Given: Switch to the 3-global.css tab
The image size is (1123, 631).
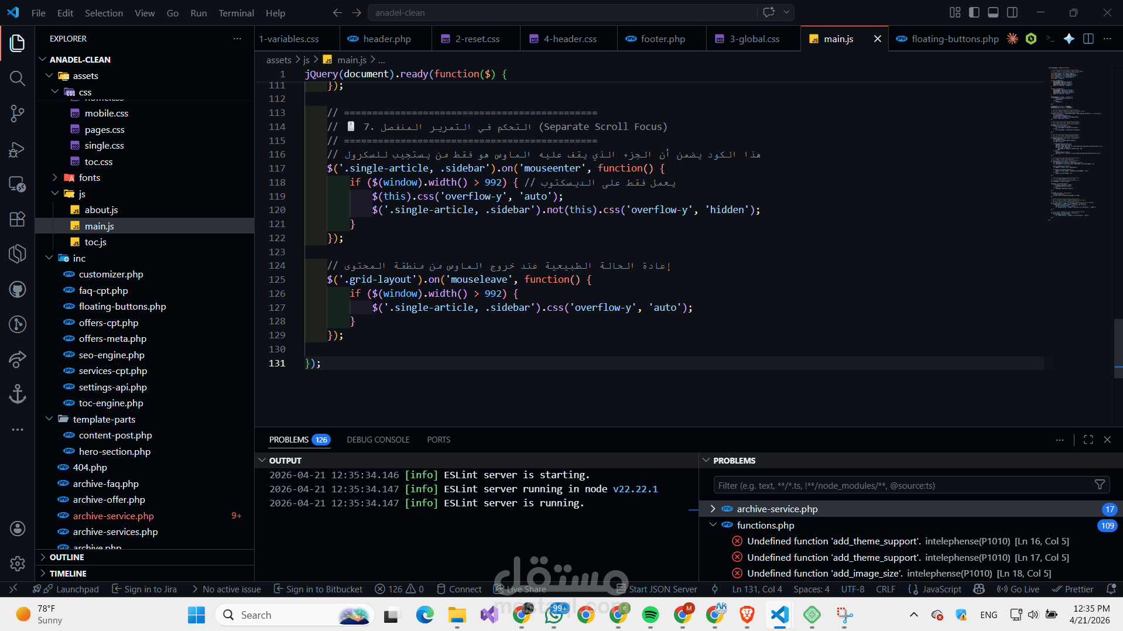Looking at the screenshot, I should pos(754,39).
